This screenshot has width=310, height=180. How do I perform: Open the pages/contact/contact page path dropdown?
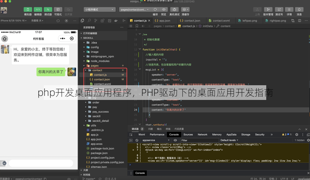135,10
